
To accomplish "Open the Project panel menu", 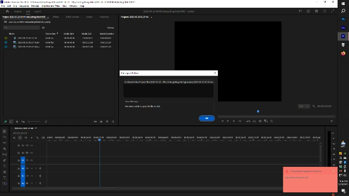I will click(x=48, y=17).
